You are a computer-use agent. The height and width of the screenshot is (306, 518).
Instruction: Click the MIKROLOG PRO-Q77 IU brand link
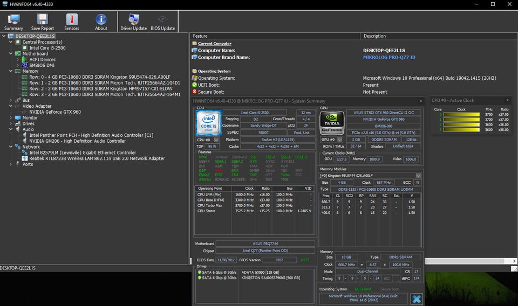pyautogui.click(x=389, y=57)
